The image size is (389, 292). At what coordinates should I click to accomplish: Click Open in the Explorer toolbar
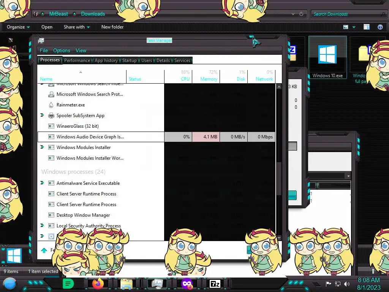coord(47,27)
